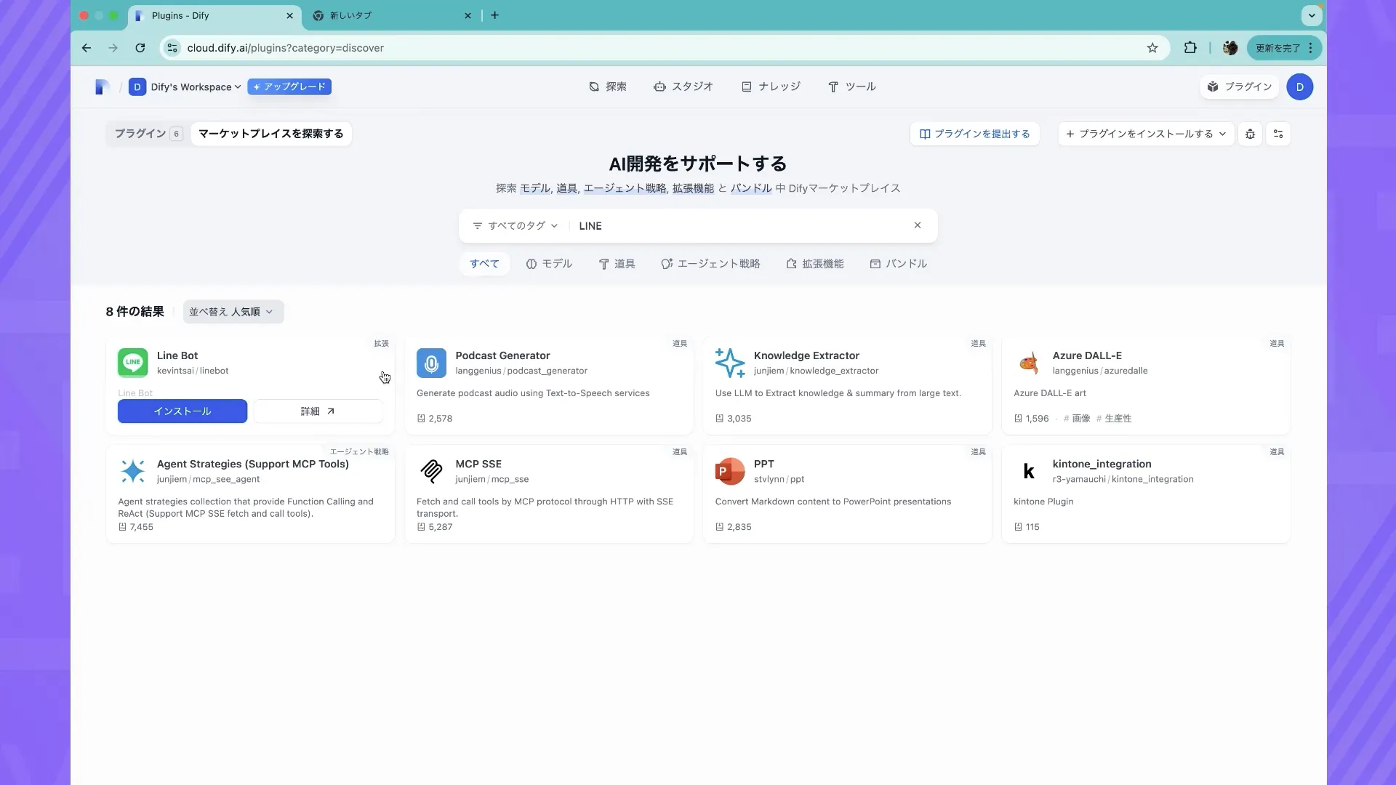Image resolution: width=1396 pixels, height=785 pixels.
Task: Switch filtering to エージェント戦略
Action: click(x=710, y=263)
